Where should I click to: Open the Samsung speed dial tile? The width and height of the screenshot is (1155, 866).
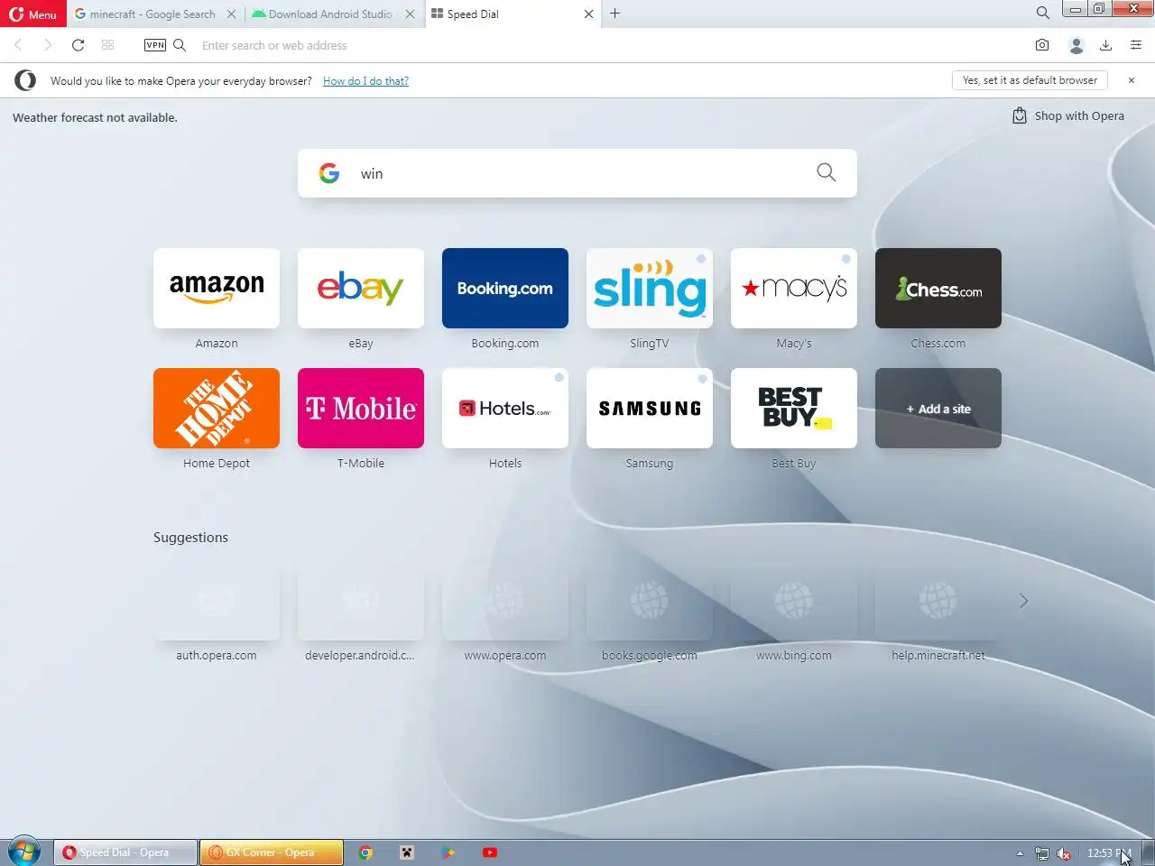[650, 408]
